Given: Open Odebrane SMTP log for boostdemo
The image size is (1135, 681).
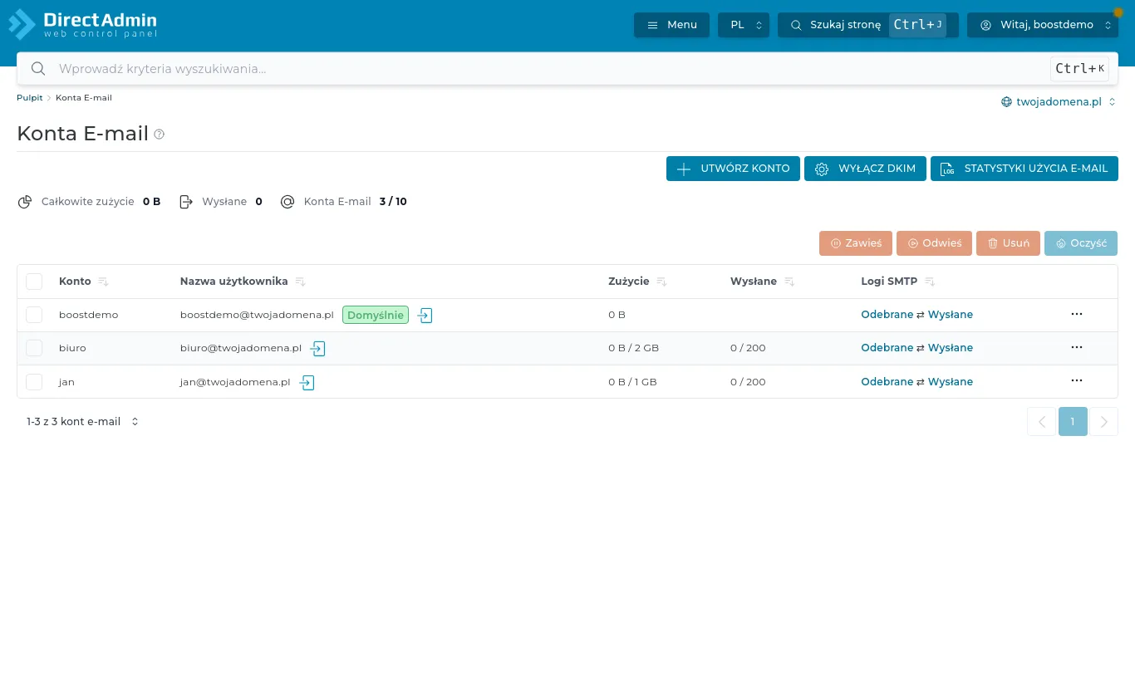Looking at the screenshot, I should [x=887, y=315].
